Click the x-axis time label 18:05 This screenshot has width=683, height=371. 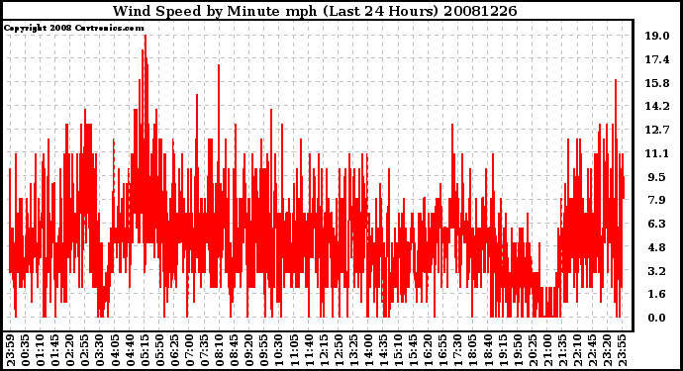tap(473, 351)
